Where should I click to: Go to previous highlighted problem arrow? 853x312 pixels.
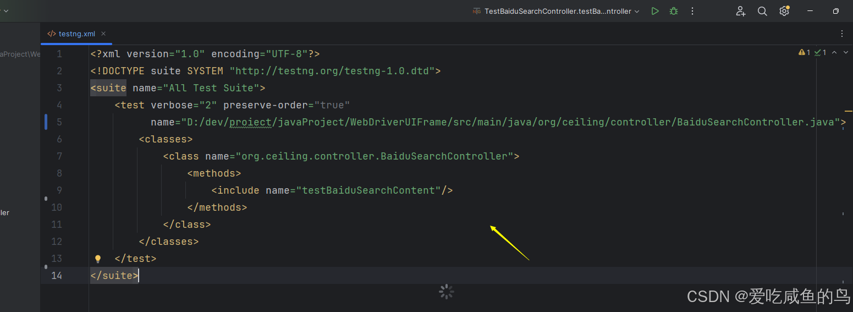coord(834,52)
